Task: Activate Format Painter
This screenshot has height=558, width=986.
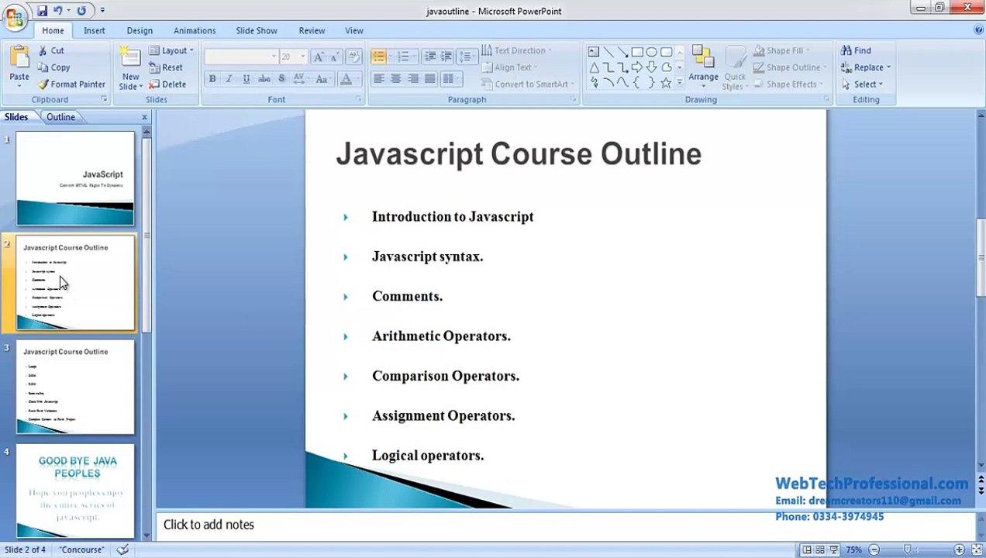Action: pos(71,84)
